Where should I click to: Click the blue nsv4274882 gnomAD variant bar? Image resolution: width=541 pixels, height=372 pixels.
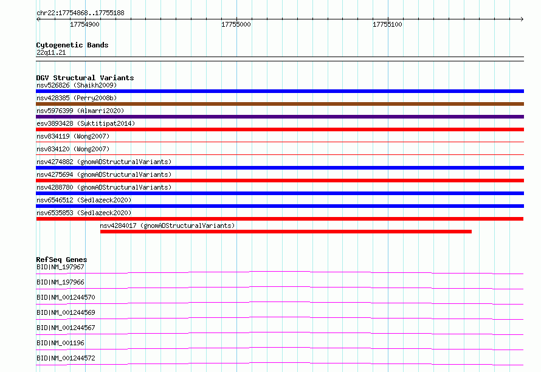click(x=280, y=168)
